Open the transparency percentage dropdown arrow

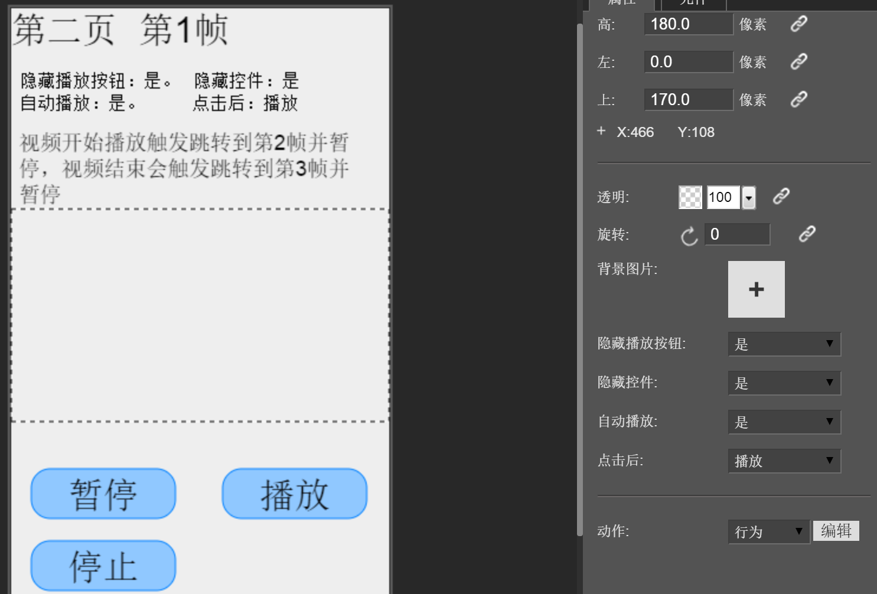[x=749, y=198]
